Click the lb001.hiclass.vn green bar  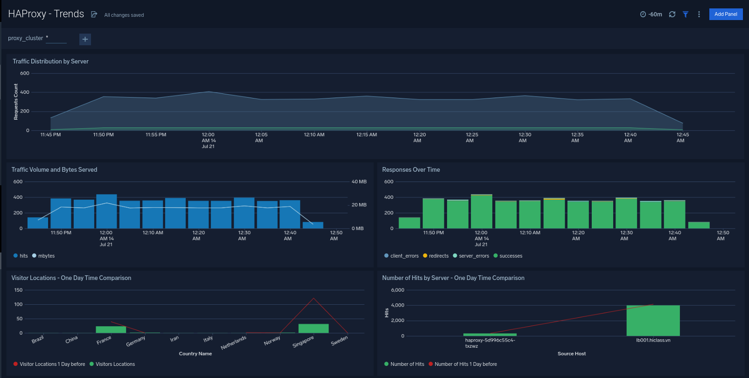[653, 321]
